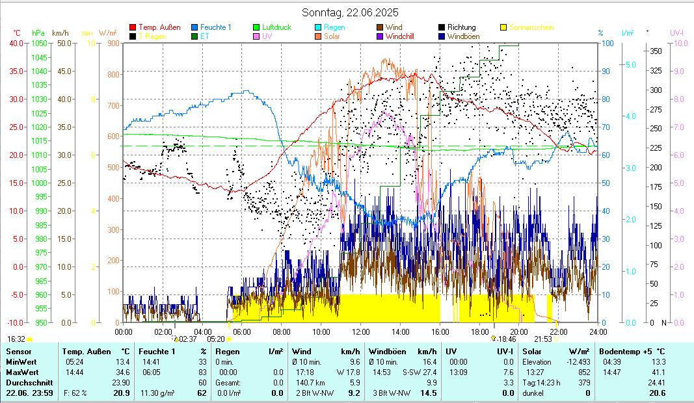The width and height of the screenshot is (694, 403).
Task: Click the chart title Sonntag, 22.06.2025
Action: coord(350,12)
